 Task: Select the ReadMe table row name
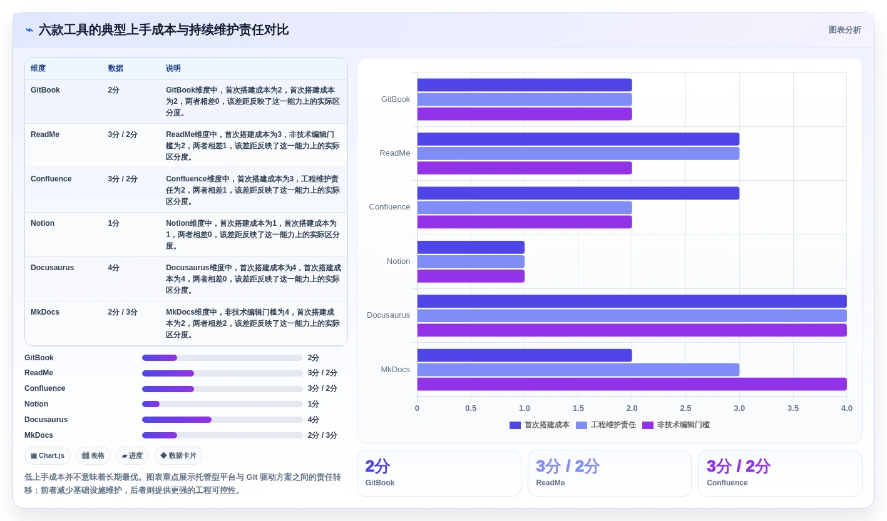(x=45, y=134)
